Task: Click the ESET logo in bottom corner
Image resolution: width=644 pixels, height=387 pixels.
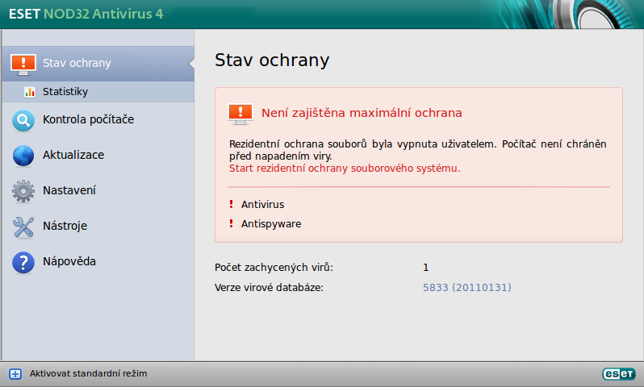Action: tap(618, 374)
